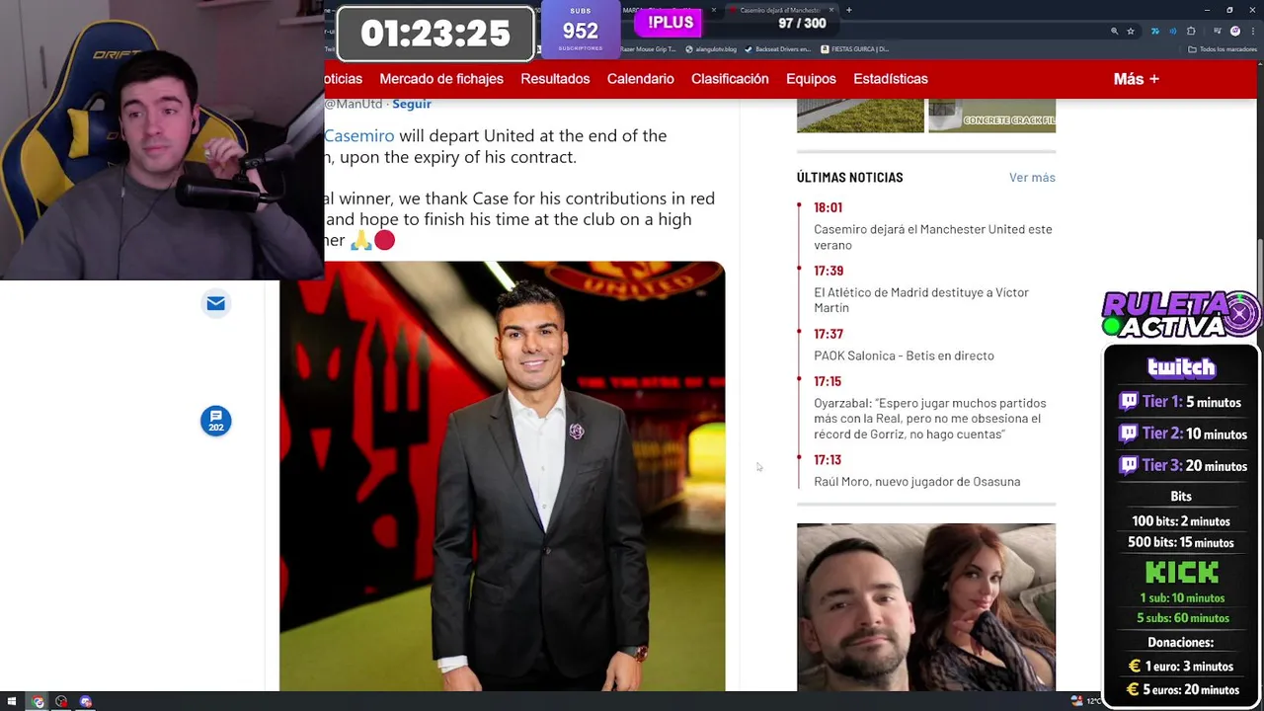This screenshot has height=711, width=1264.
Task: Click the alangulotv.blog bookmark
Action: coord(711,49)
